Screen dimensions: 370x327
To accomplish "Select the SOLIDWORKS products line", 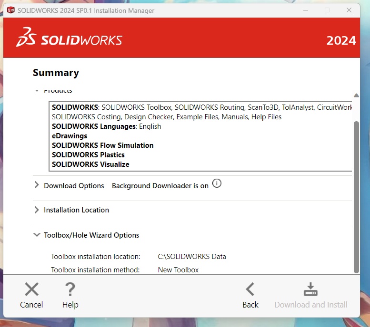I will pyautogui.click(x=202, y=107).
